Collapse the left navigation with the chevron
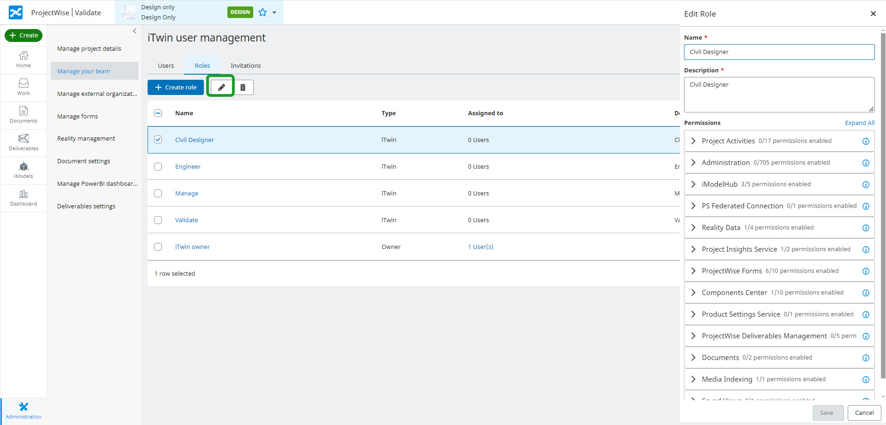This screenshot has width=886, height=425. click(x=134, y=31)
